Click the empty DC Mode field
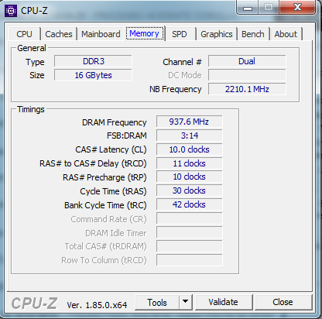 pyautogui.click(x=247, y=75)
